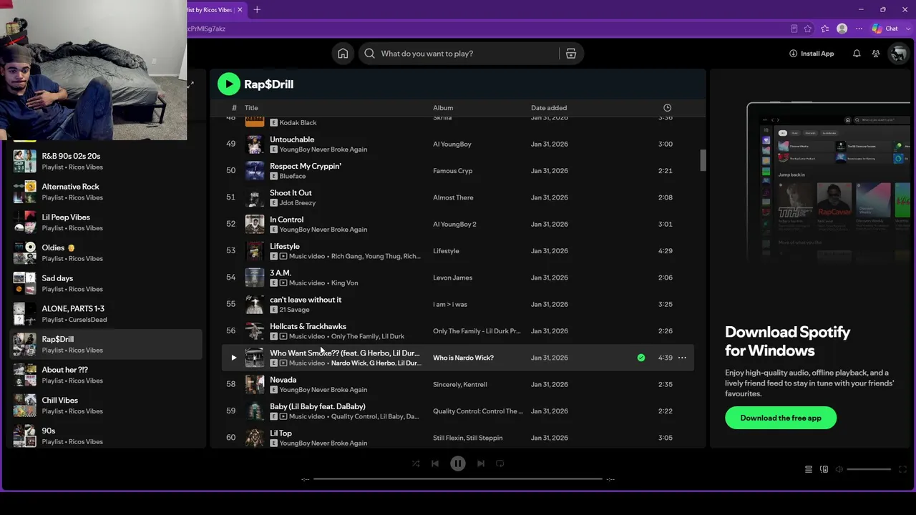Select the Untouchable track title
This screenshot has width=916, height=515.
(x=292, y=139)
